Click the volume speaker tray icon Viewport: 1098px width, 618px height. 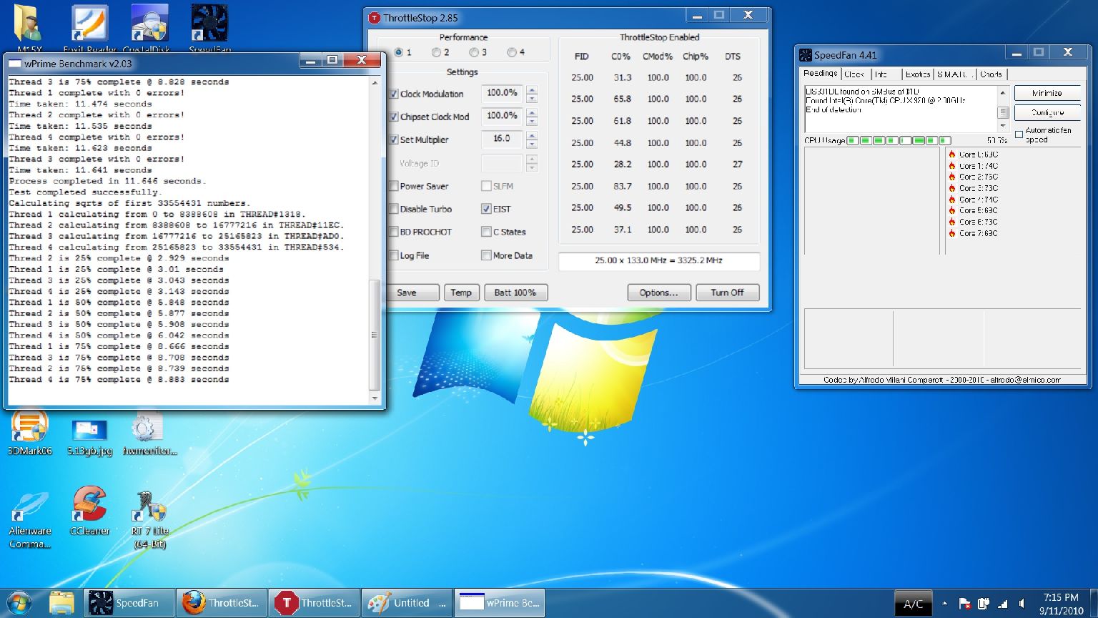pos(1022,604)
